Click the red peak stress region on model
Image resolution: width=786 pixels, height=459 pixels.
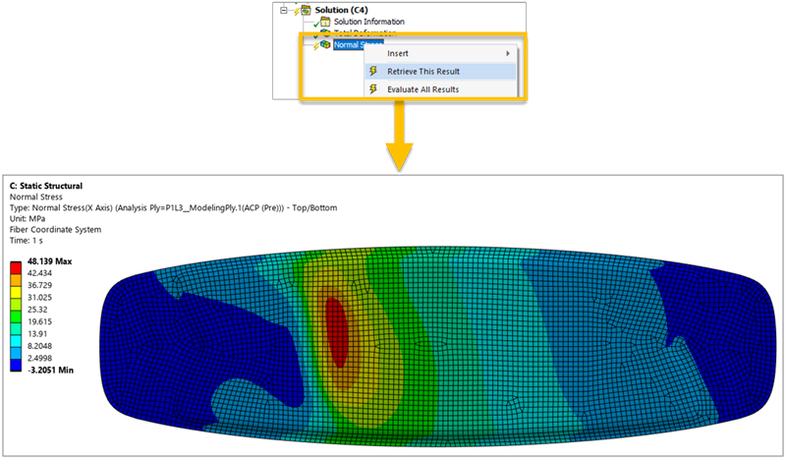pos(335,331)
